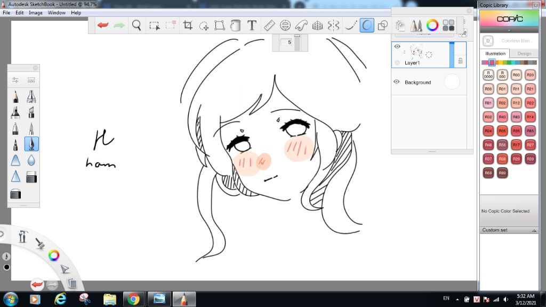Choose the R59 Copic color

pyautogui.click(x=488, y=173)
